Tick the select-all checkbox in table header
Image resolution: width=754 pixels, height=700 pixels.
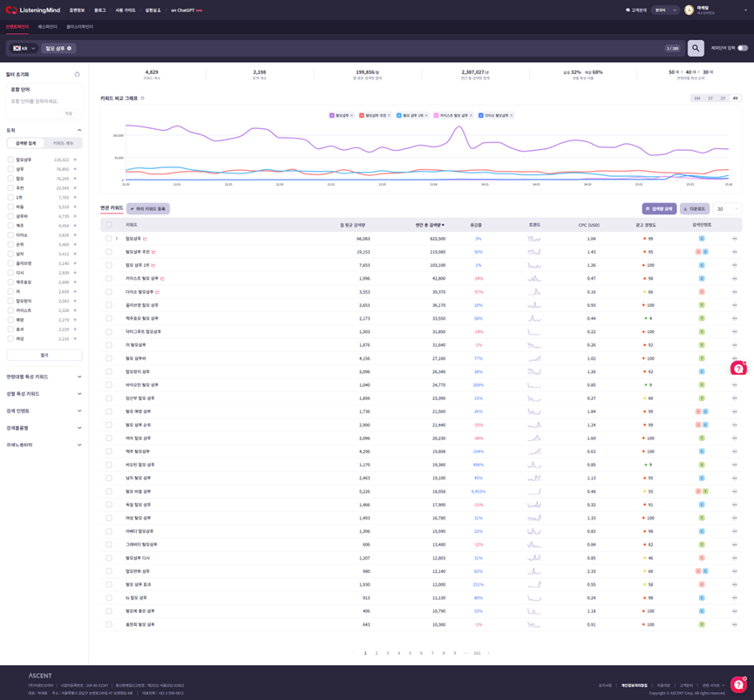[109, 225]
